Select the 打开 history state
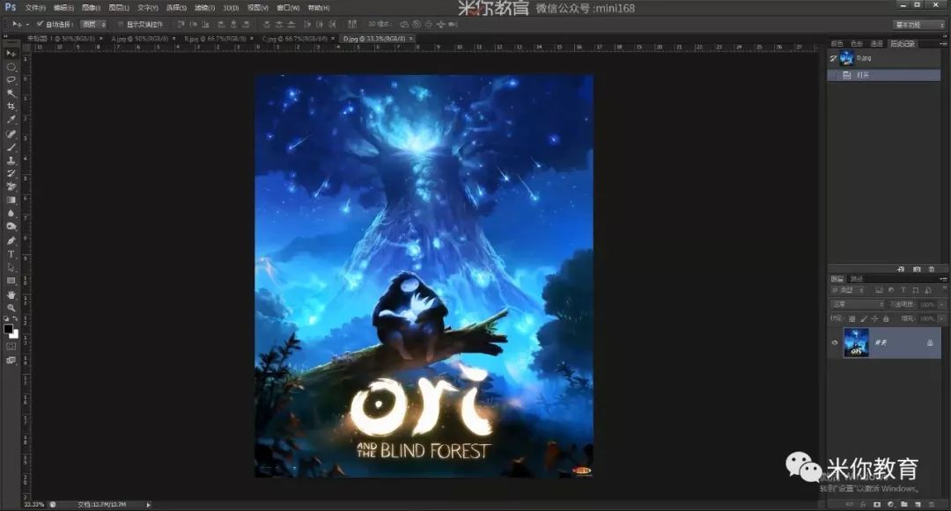The height and width of the screenshot is (511, 951). pos(884,75)
